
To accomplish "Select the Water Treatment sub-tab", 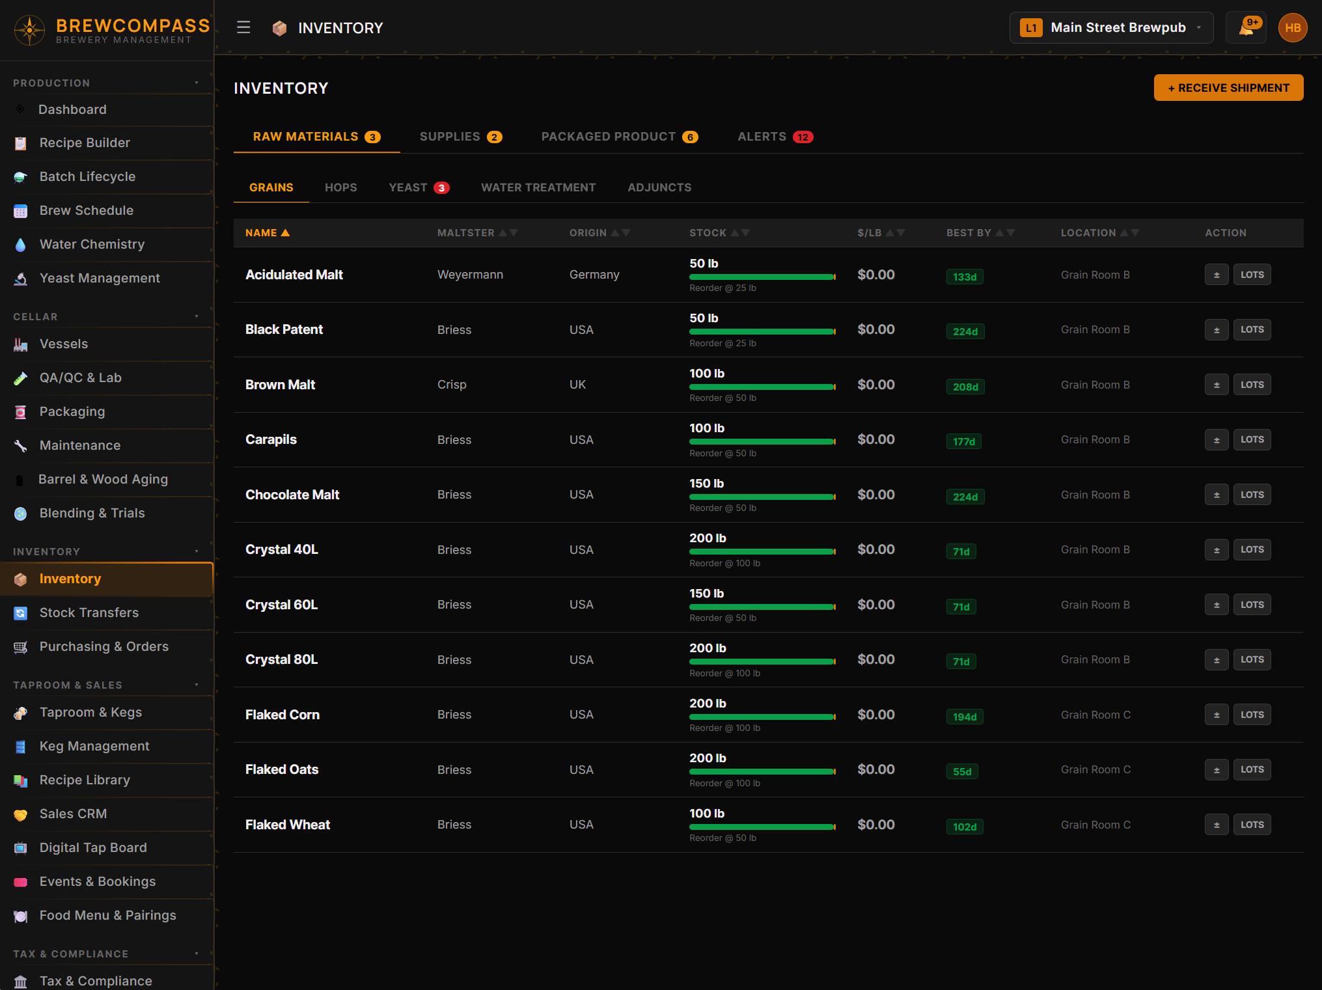I will coord(538,187).
